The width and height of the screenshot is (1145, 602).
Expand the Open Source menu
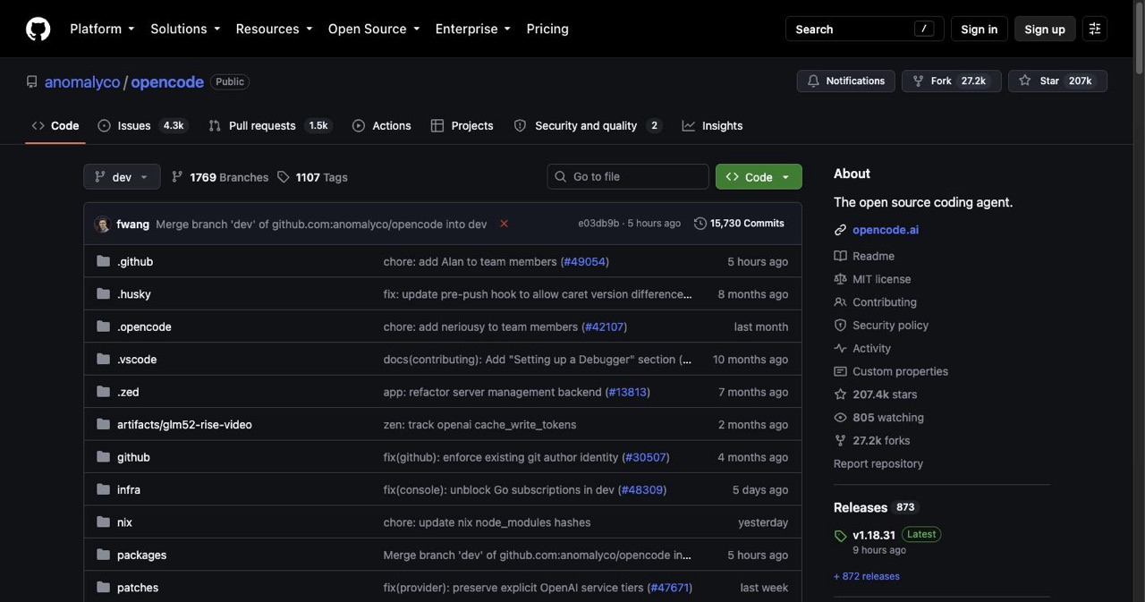coord(374,29)
